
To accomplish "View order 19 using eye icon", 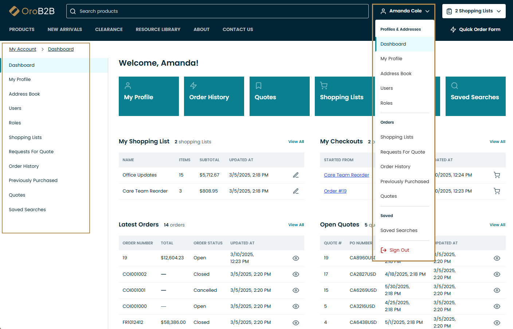I will click(295, 258).
